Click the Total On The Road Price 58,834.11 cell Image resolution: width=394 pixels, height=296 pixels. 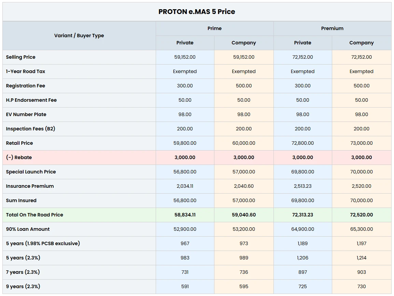[x=185, y=215]
